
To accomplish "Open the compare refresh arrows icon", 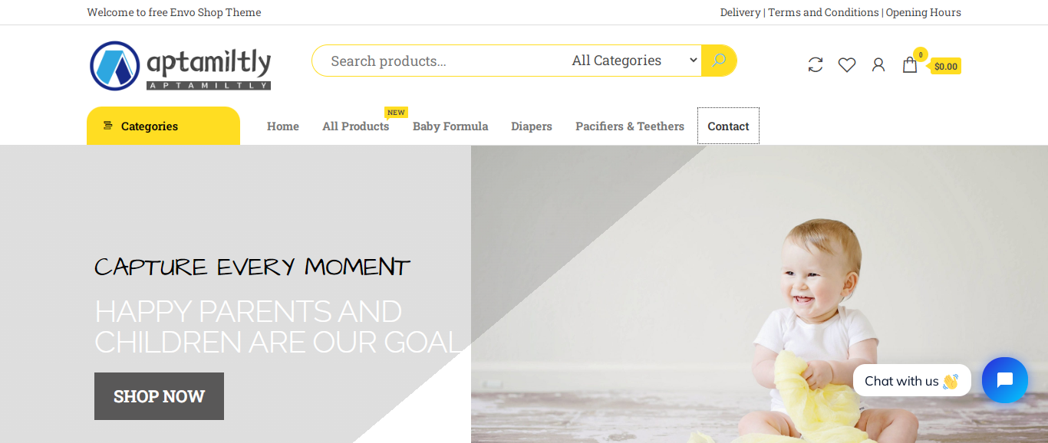I will [816, 65].
